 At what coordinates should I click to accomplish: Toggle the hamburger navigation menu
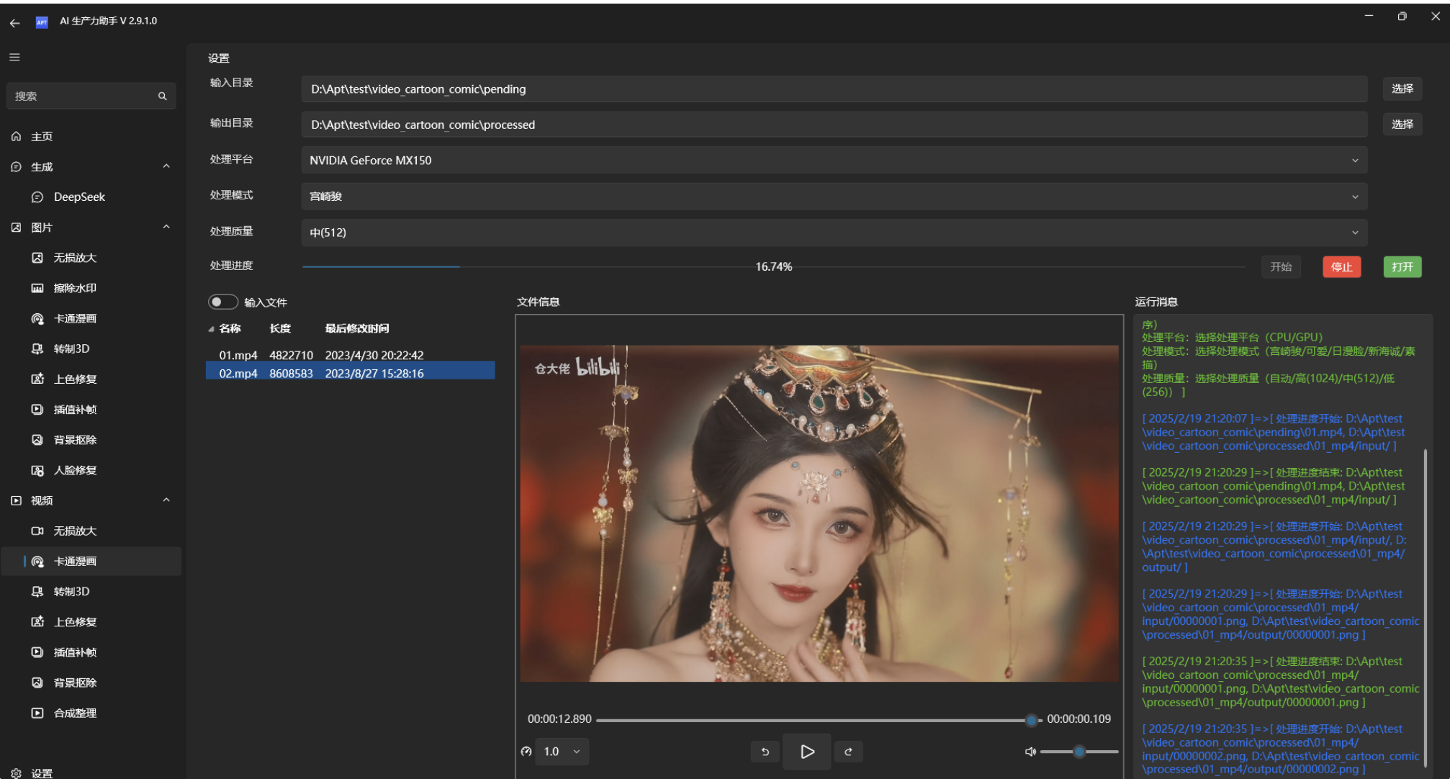click(x=14, y=57)
